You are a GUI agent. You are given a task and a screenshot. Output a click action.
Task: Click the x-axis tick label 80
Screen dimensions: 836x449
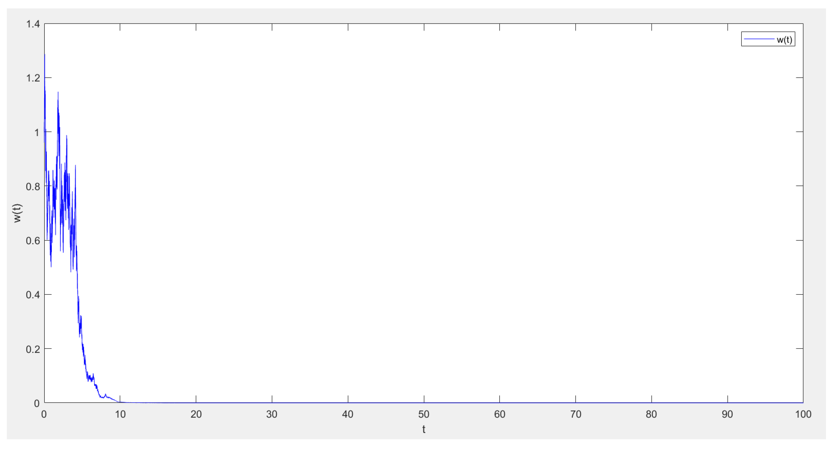(x=651, y=414)
